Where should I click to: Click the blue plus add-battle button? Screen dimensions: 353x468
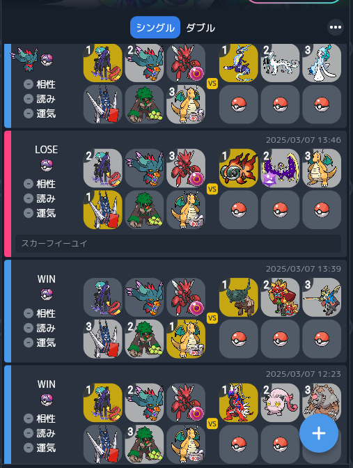pyautogui.click(x=319, y=433)
